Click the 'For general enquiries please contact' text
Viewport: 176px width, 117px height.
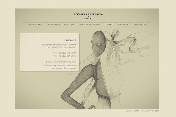click(59, 45)
